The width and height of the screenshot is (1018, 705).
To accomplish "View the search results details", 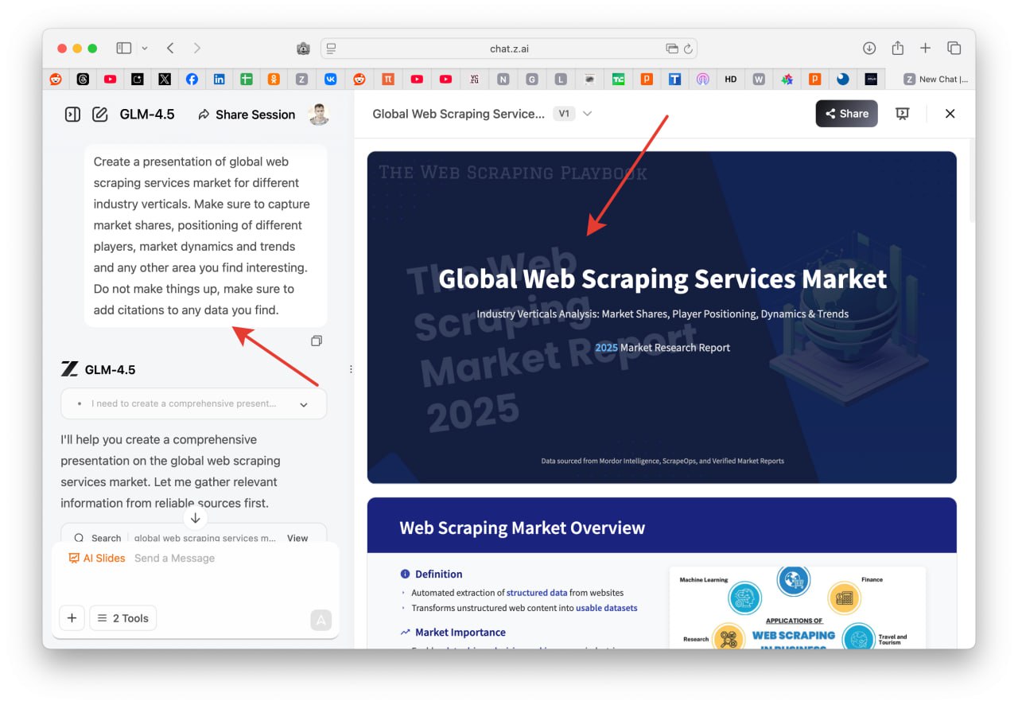I will 297,538.
